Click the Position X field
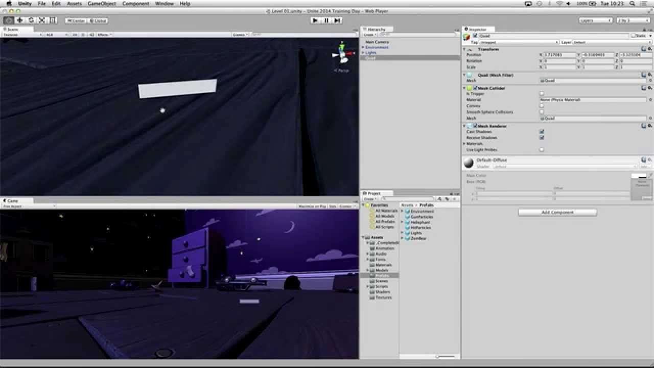Screen dimensions: 654x368 click(x=560, y=55)
